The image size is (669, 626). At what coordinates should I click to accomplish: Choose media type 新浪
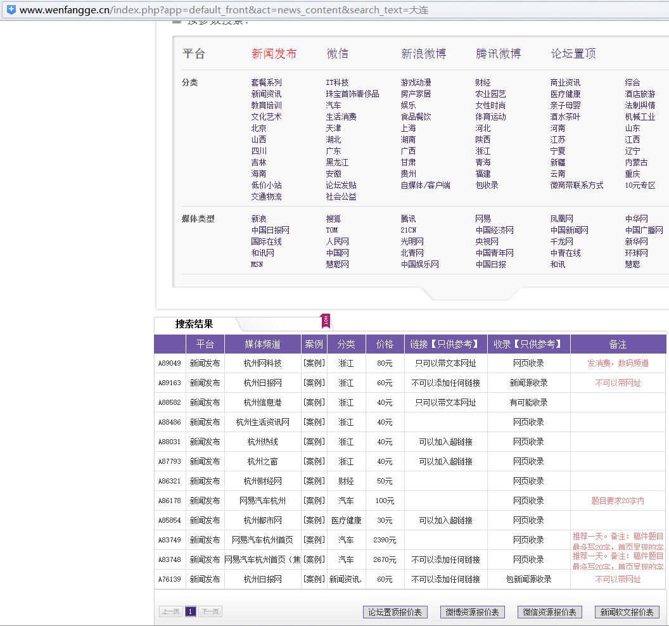click(258, 219)
